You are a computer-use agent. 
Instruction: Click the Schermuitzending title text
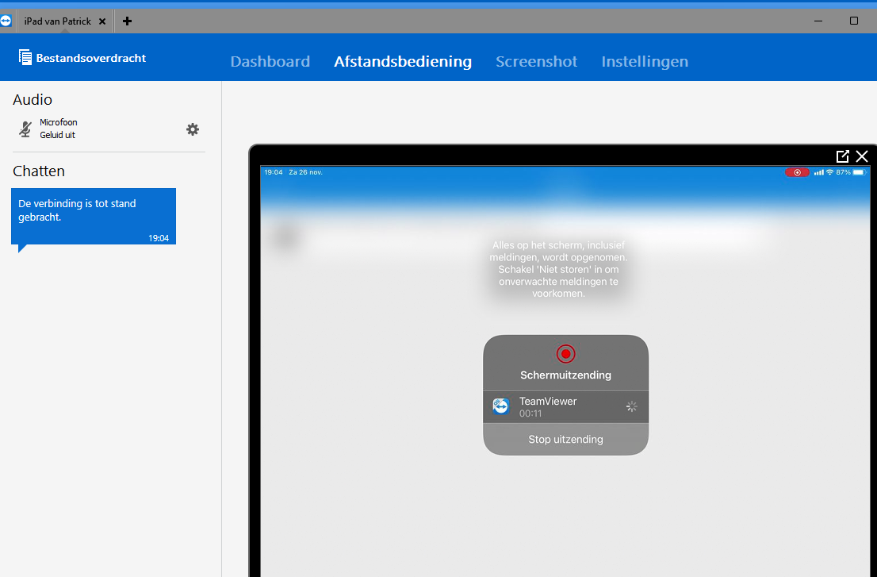point(565,375)
